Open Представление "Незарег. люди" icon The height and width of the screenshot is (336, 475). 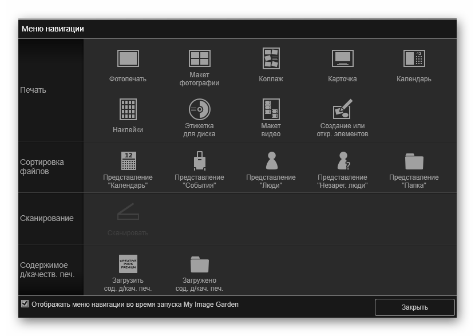coord(342,161)
